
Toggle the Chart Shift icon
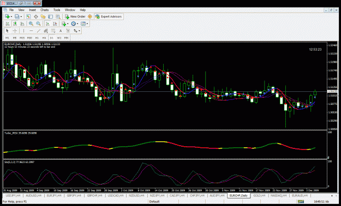(x=55, y=23)
